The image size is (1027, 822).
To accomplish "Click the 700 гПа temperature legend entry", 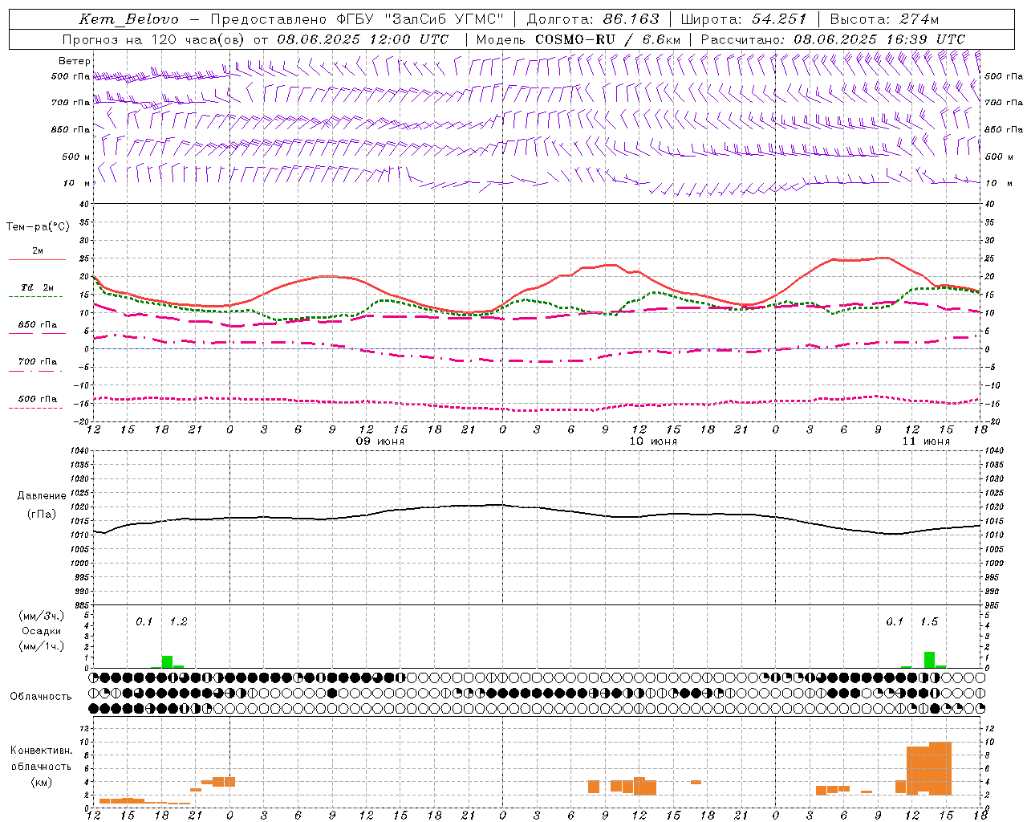I will coord(38,361).
